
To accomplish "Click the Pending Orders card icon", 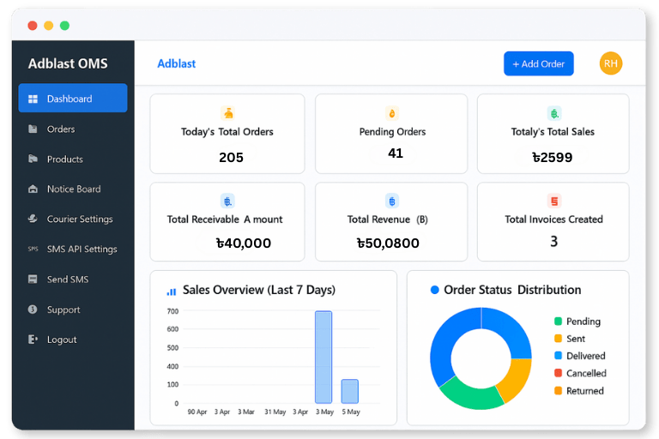I will pyautogui.click(x=392, y=113).
